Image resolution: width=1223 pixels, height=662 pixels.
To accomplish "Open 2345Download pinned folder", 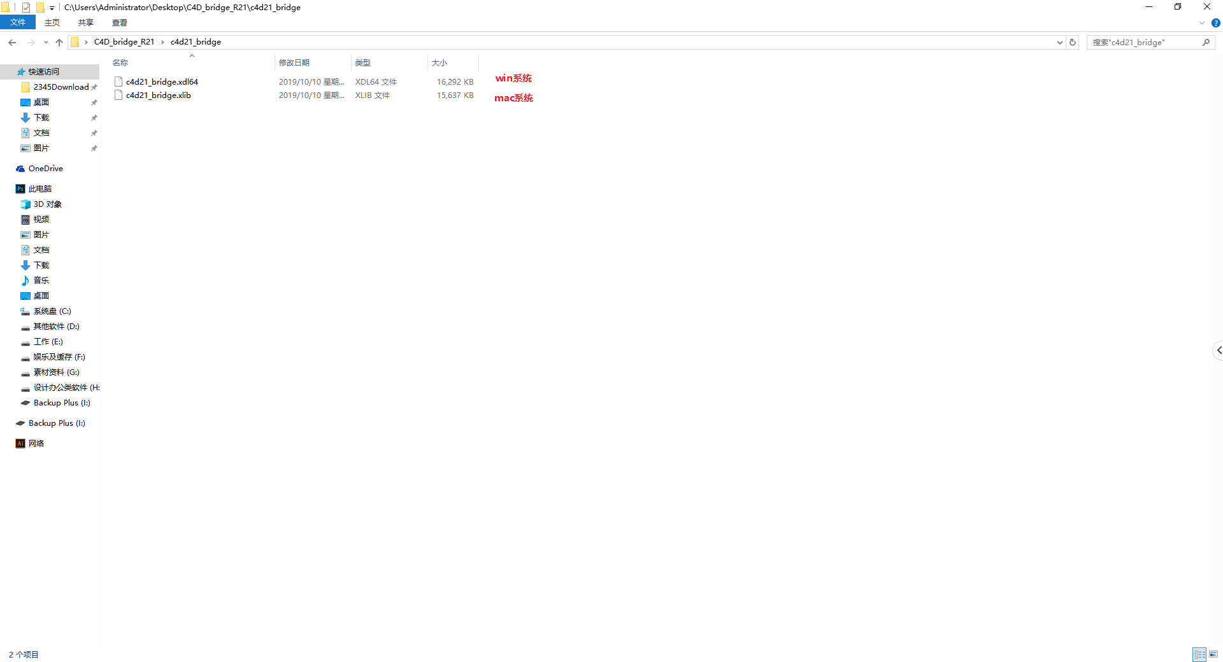I will [61, 87].
